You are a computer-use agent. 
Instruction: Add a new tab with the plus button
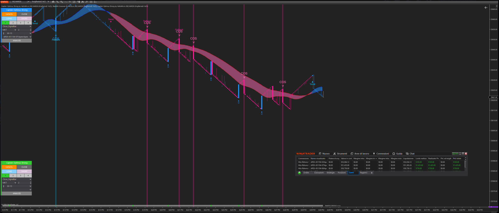(x=372, y=173)
